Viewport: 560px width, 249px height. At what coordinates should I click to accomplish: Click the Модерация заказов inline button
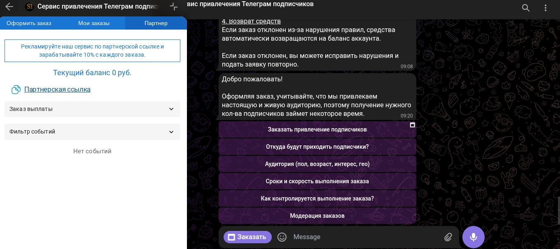[317, 215]
